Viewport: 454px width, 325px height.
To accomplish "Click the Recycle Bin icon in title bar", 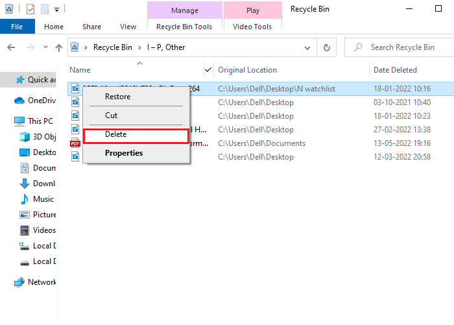I will pyautogui.click(x=9, y=9).
